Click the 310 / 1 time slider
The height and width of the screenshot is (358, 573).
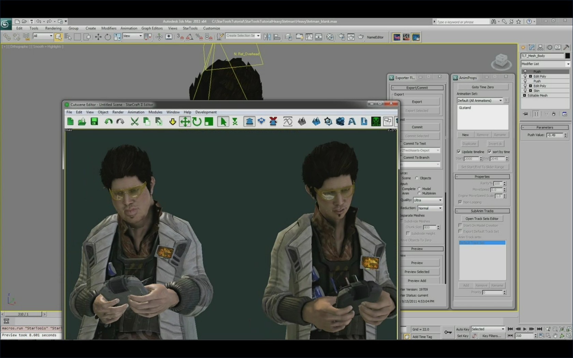(24, 314)
